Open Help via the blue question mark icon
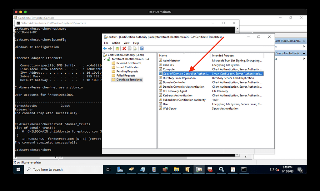 coord(142,48)
